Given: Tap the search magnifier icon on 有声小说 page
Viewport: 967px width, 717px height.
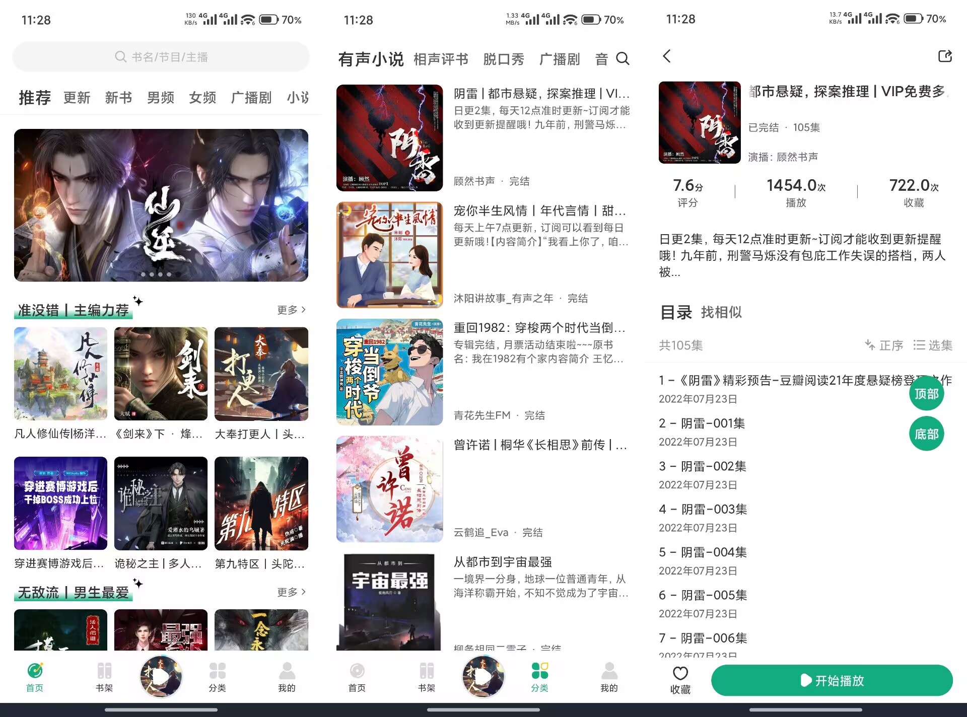Looking at the screenshot, I should (x=624, y=59).
